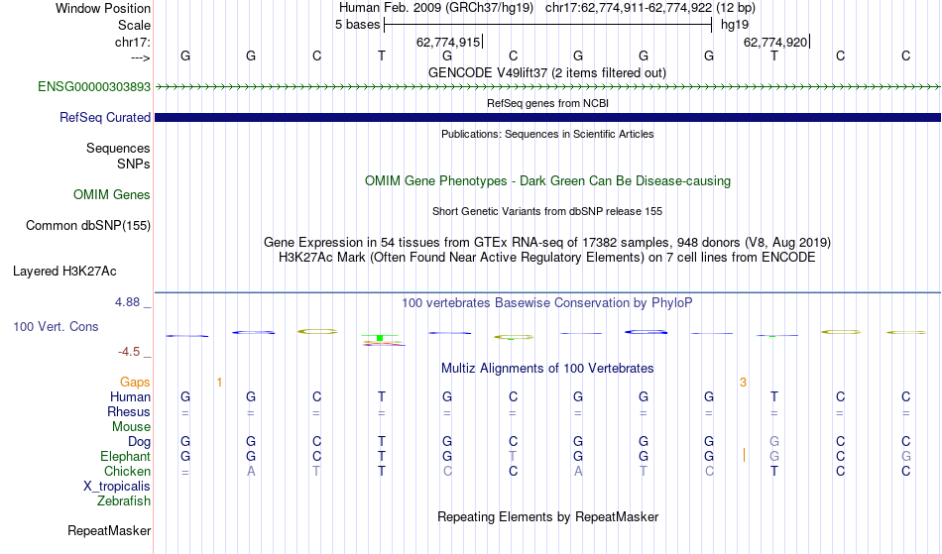Select the Zebrafish alignment row label
The height and width of the screenshot is (554, 942).
124,501
